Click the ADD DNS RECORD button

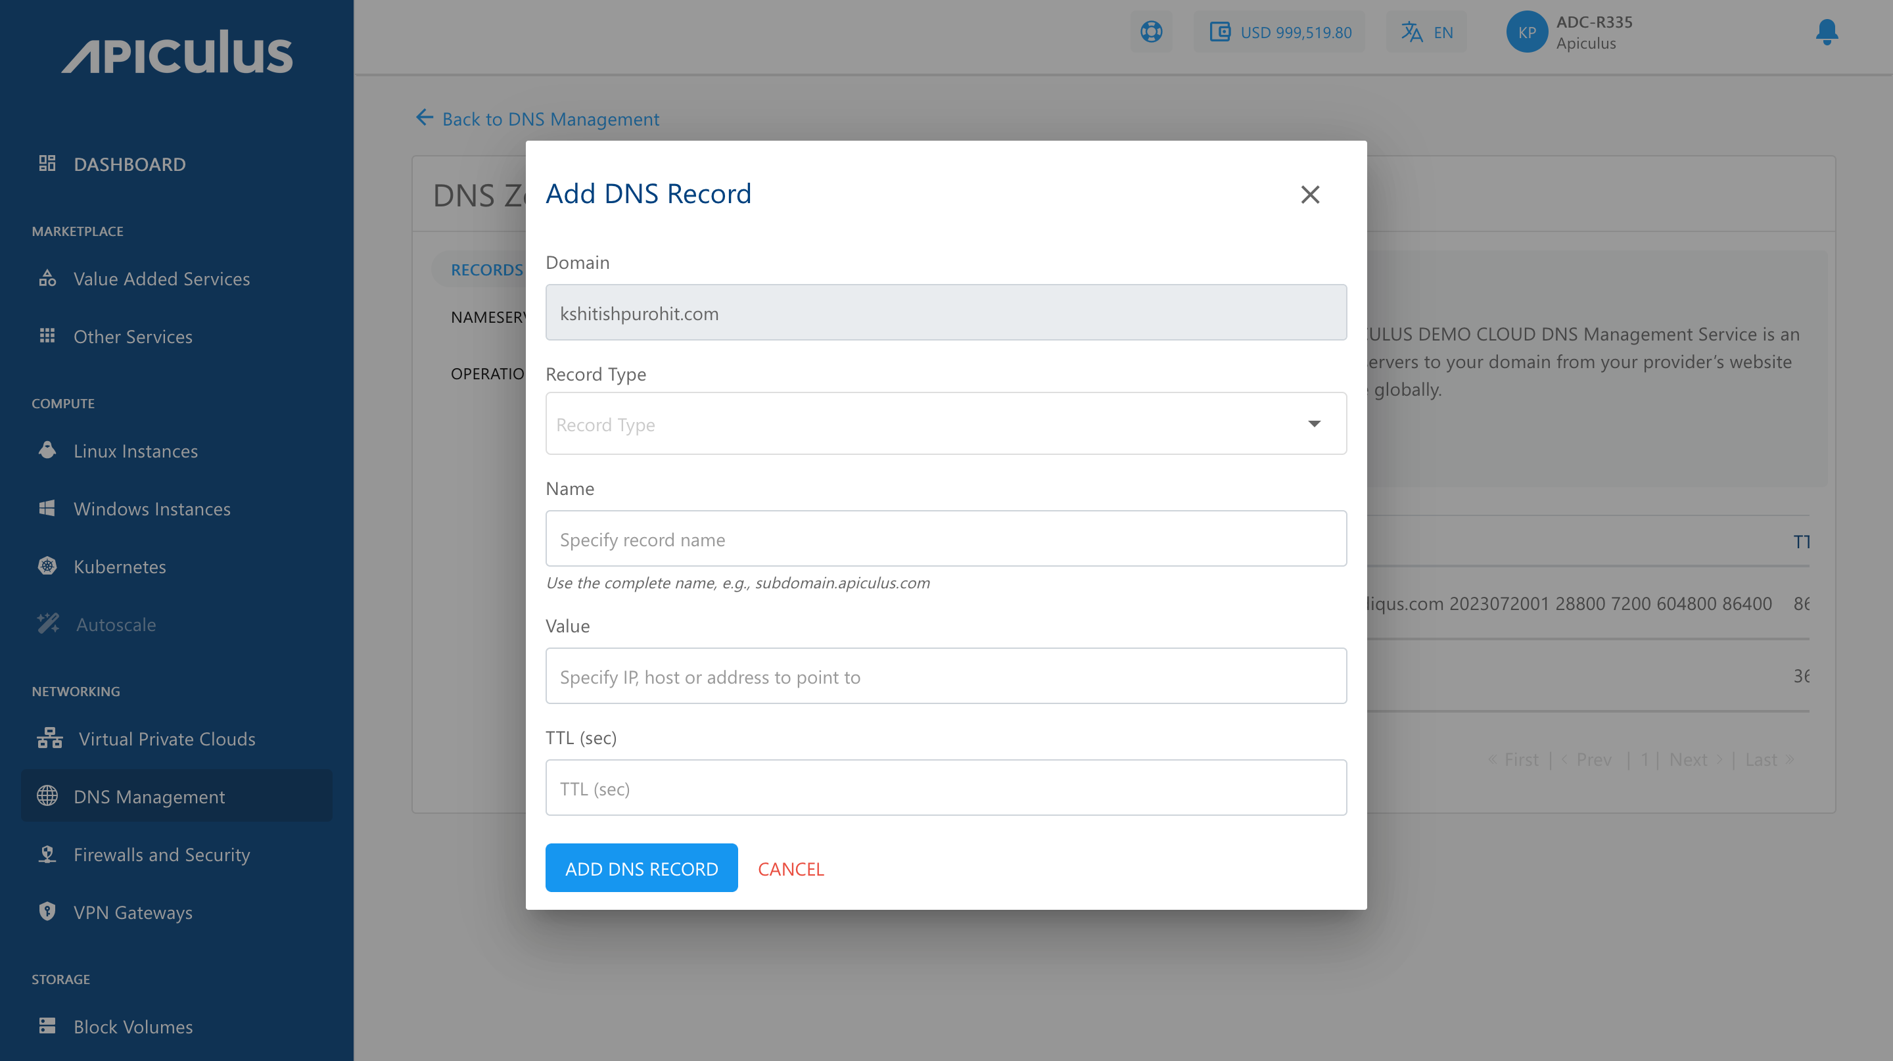[x=642, y=868]
